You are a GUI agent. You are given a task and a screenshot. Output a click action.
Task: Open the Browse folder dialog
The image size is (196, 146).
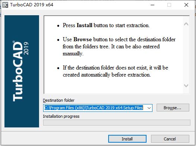pos(173,107)
